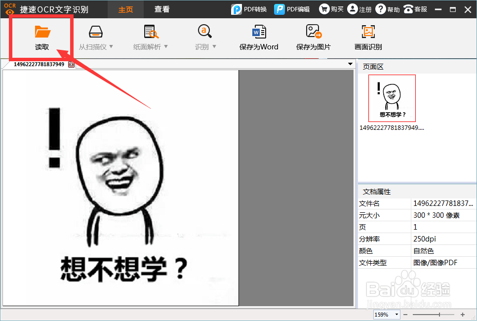Click the 保存为Word icon

pos(259,31)
